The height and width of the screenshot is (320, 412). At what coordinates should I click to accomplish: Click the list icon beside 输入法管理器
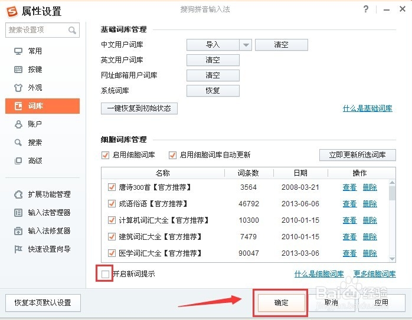[x=18, y=213]
